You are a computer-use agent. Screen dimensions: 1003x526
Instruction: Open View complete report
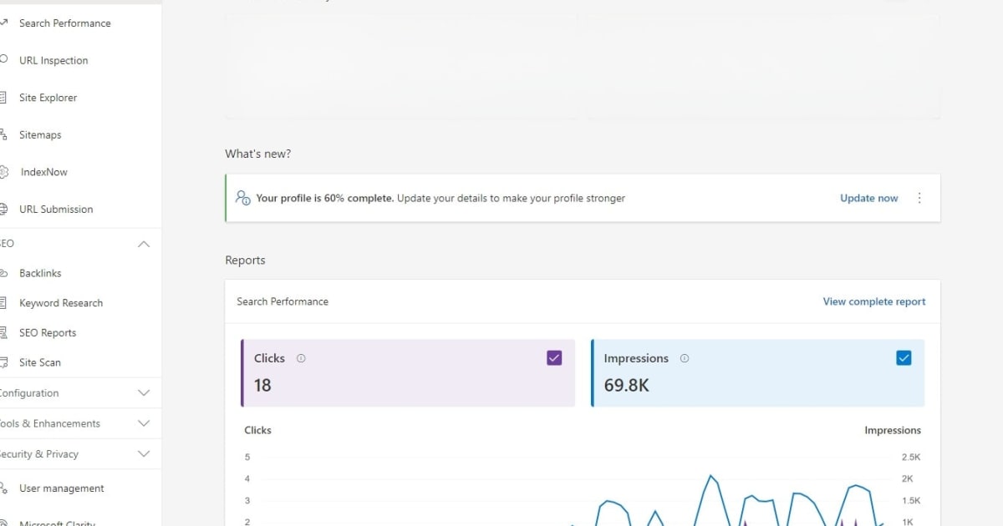coord(873,301)
